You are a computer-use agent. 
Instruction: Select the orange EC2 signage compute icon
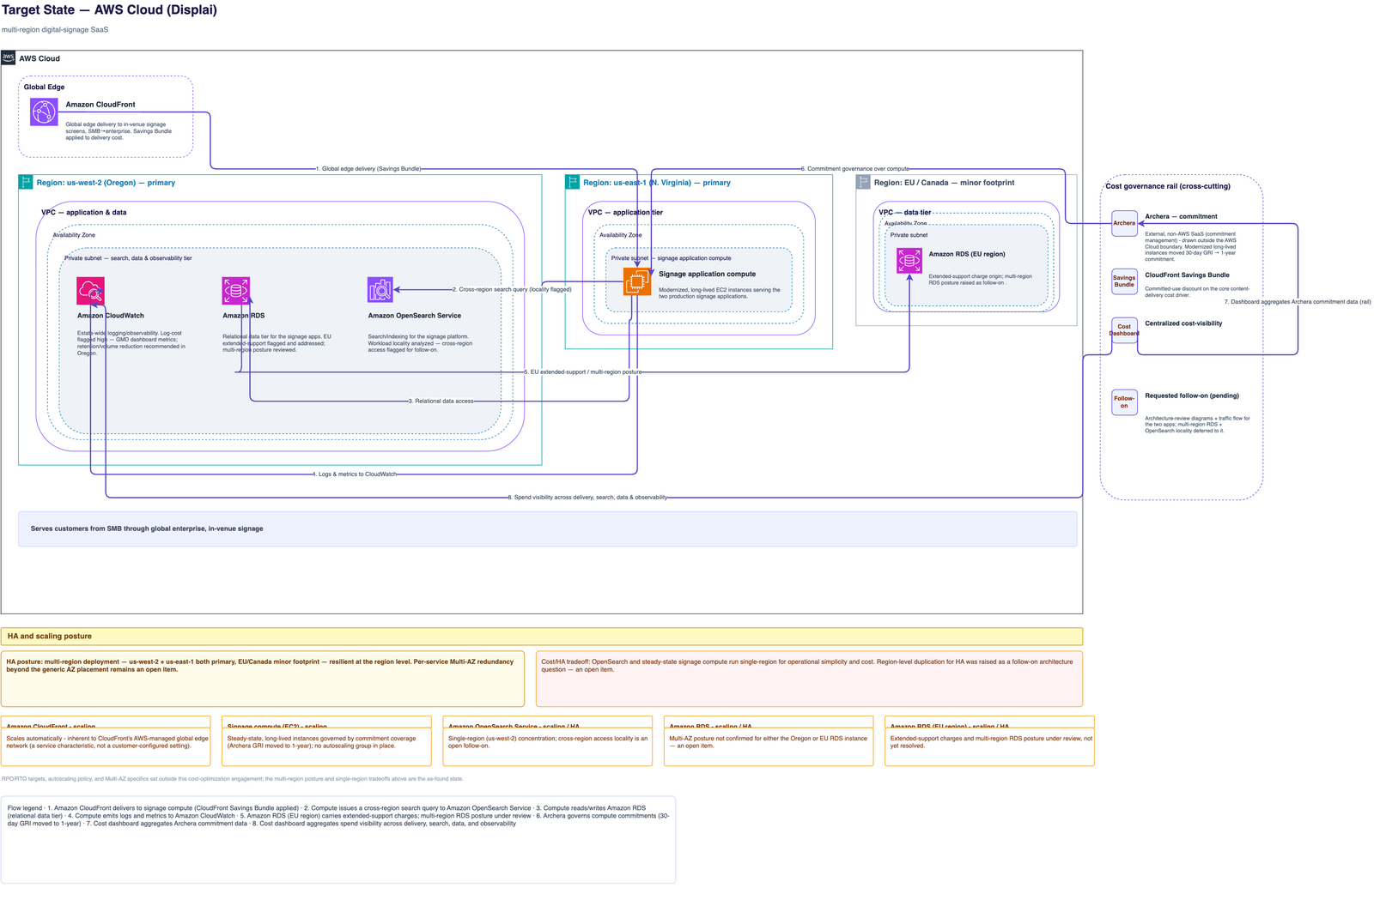click(637, 281)
